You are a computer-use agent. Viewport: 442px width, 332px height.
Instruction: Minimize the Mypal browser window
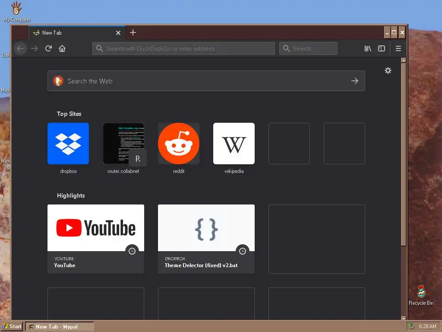(387, 32)
